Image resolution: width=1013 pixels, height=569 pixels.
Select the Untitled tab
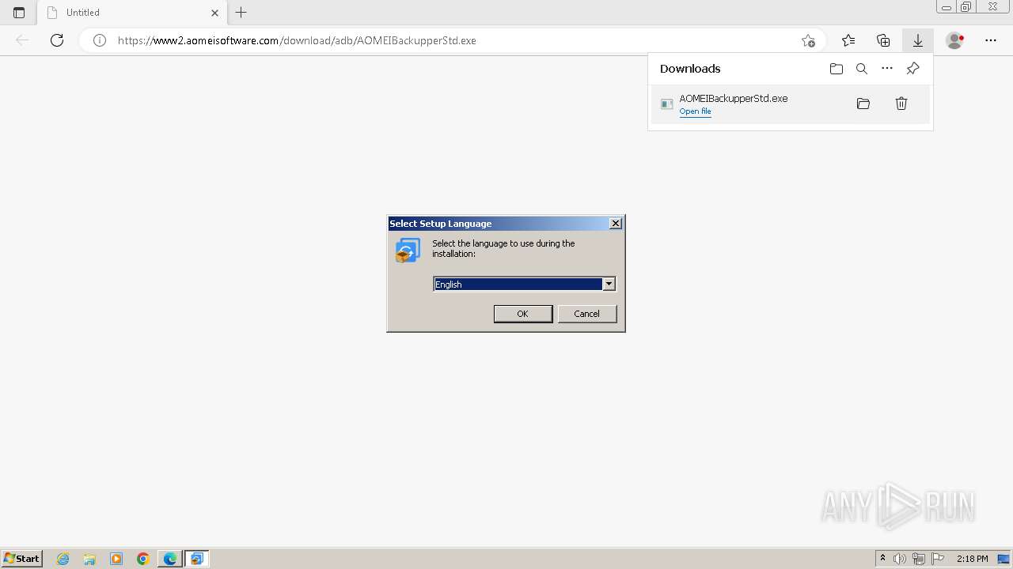131,13
